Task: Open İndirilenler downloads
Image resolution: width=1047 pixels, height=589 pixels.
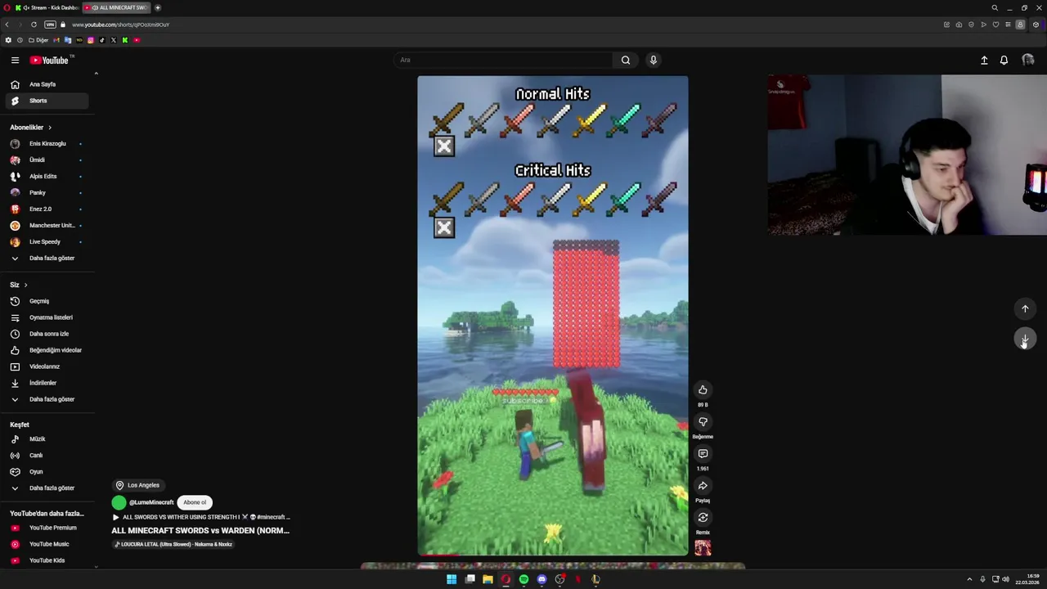Action: coord(47,383)
